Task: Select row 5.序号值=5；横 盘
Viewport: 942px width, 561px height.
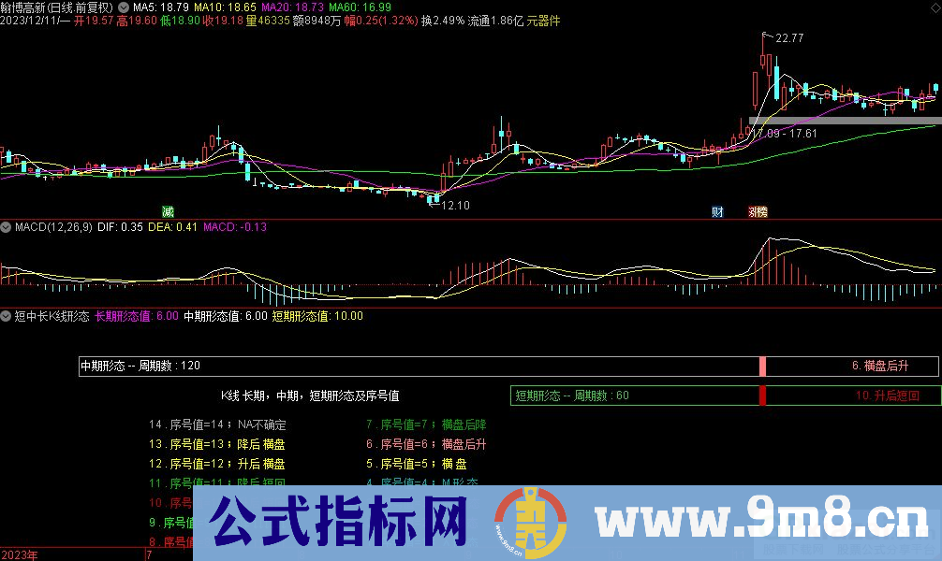Action: pos(417,464)
